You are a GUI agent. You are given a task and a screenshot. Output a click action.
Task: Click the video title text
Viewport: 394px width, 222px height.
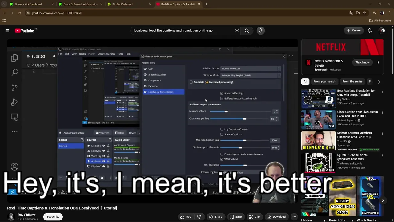[62, 208]
